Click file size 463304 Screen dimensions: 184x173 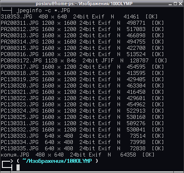click(136, 86)
